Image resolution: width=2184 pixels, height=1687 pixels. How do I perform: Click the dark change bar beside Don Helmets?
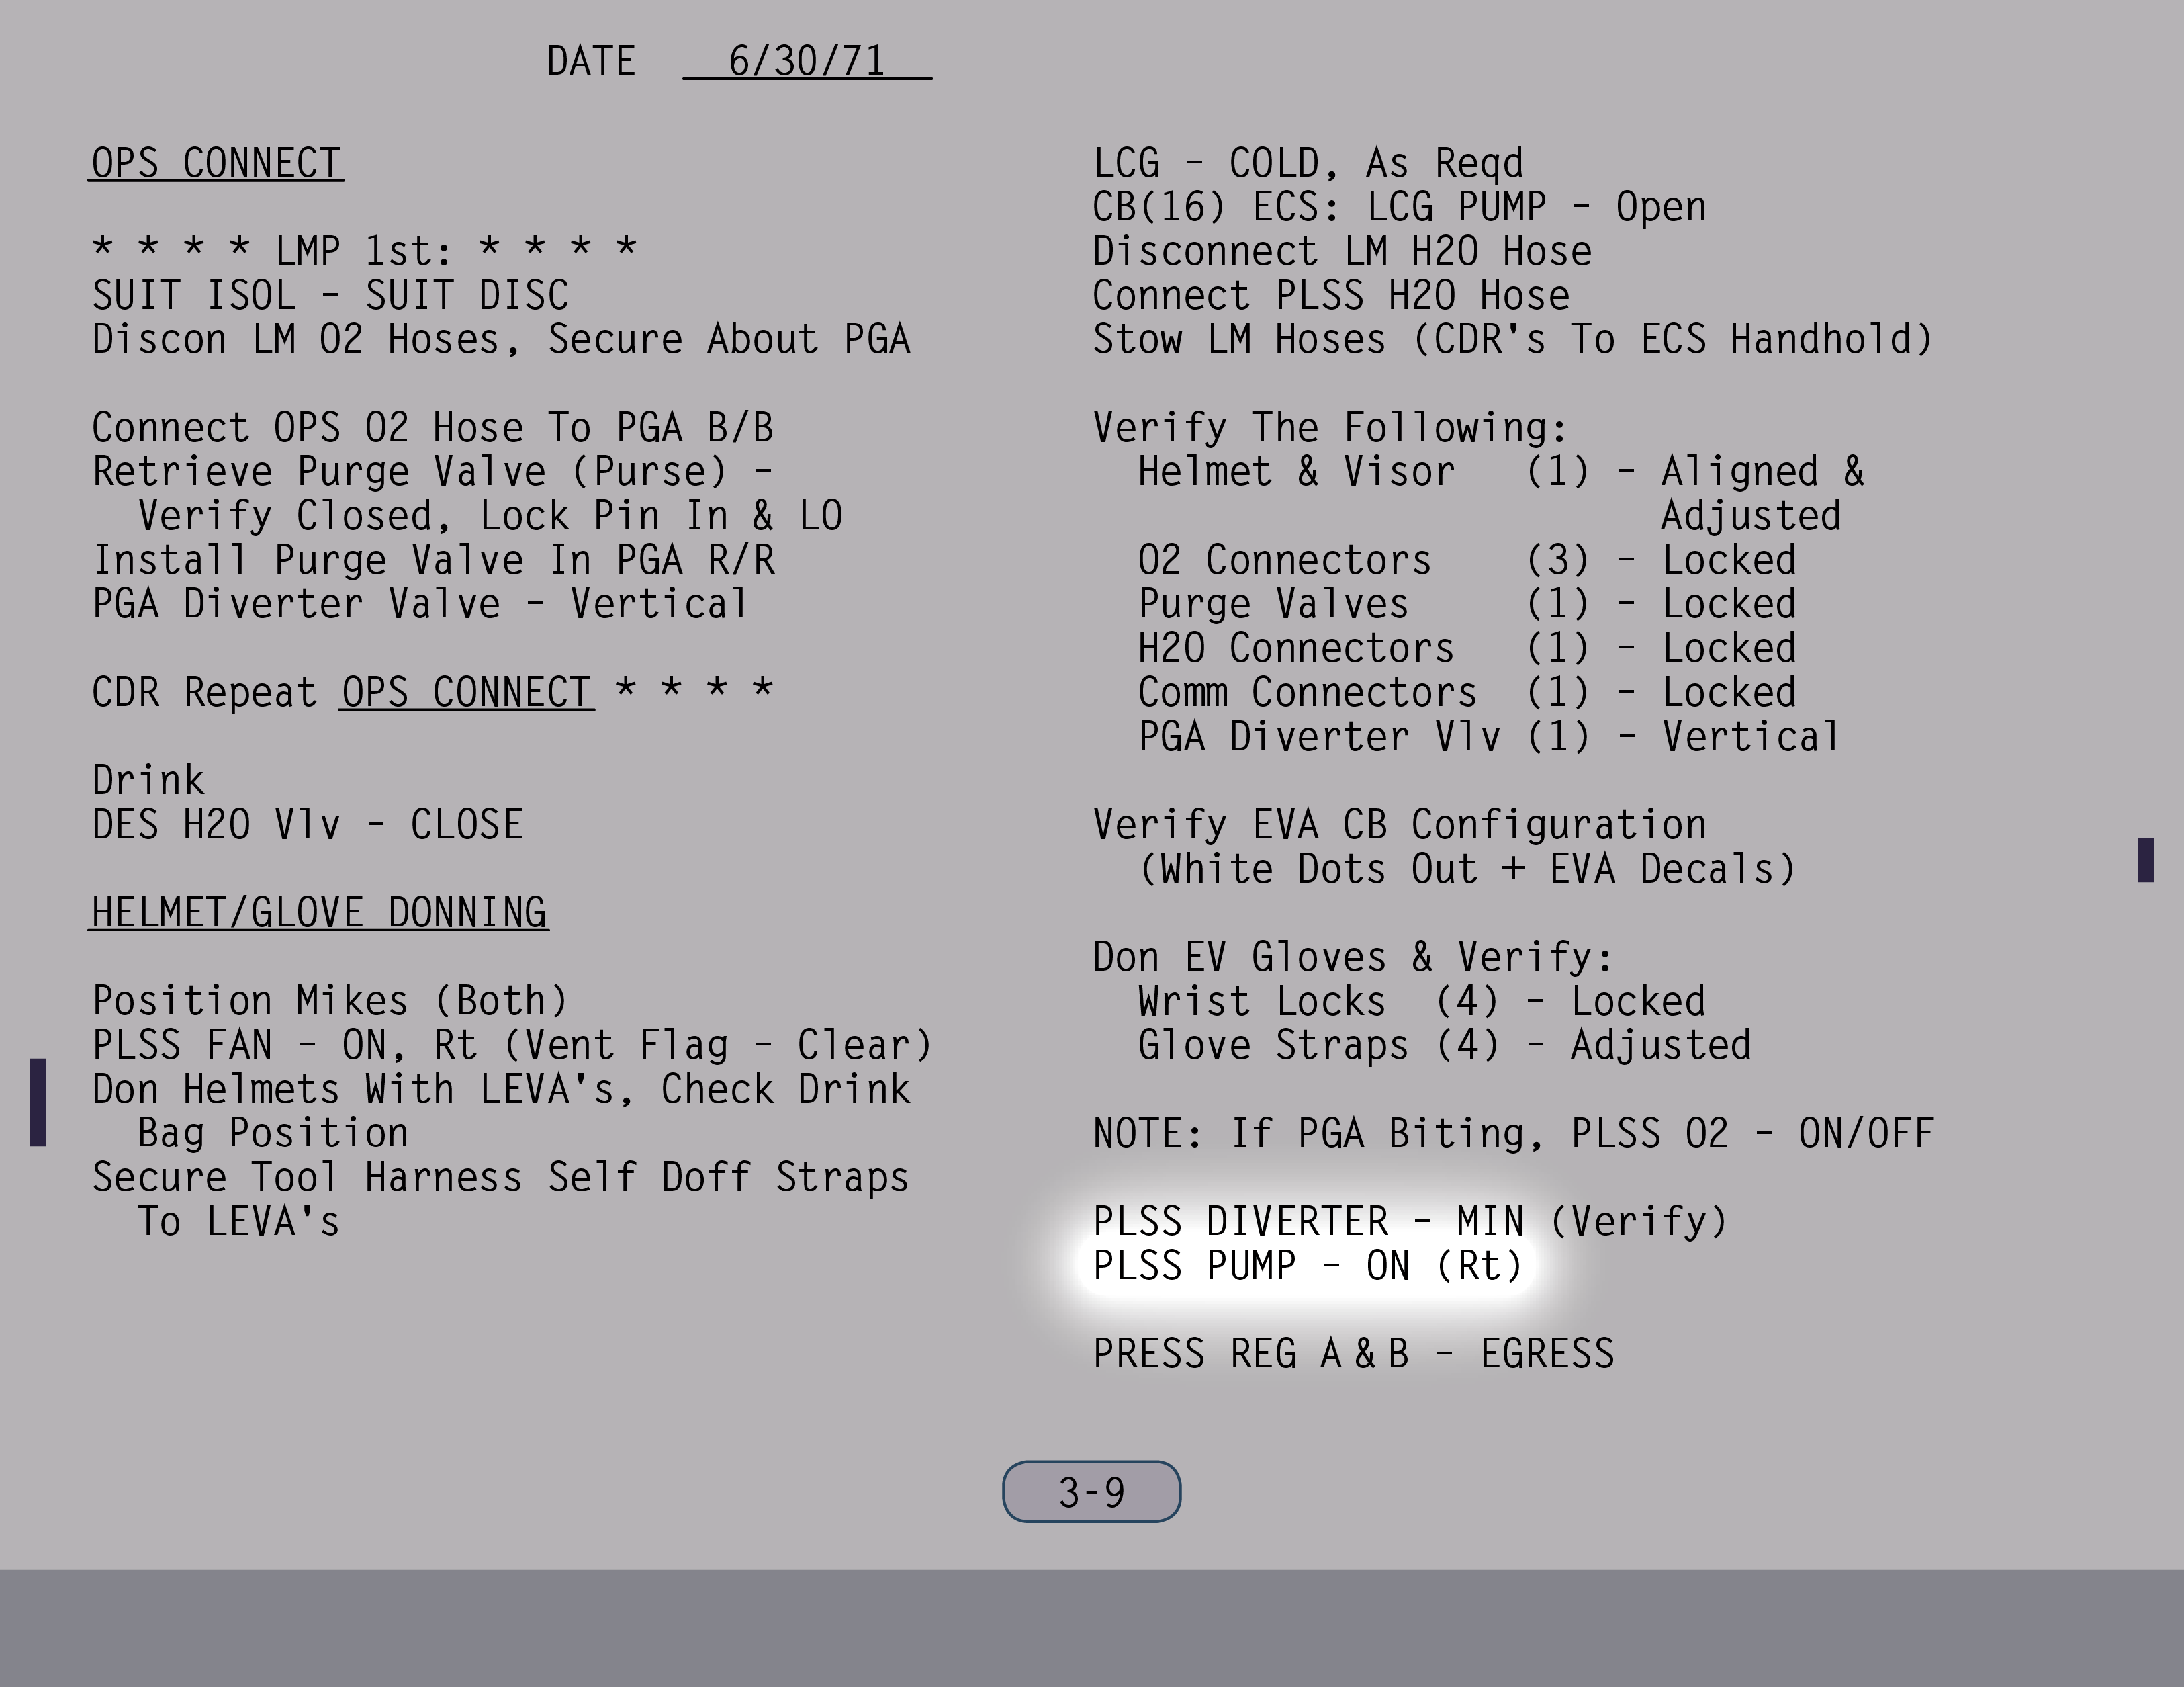[x=38, y=1102]
